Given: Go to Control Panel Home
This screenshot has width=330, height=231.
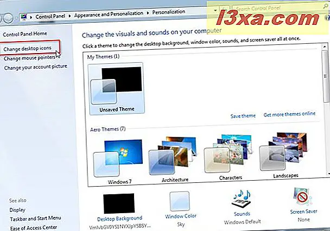Looking at the screenshot, I should click(25, 34).
